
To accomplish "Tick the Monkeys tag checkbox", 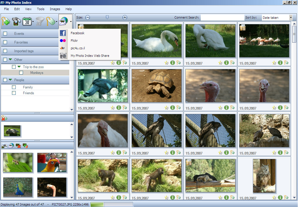I will click(21, 73).
